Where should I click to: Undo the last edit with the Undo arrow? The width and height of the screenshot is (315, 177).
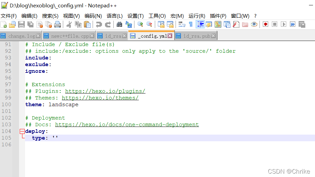pos(99,24)
